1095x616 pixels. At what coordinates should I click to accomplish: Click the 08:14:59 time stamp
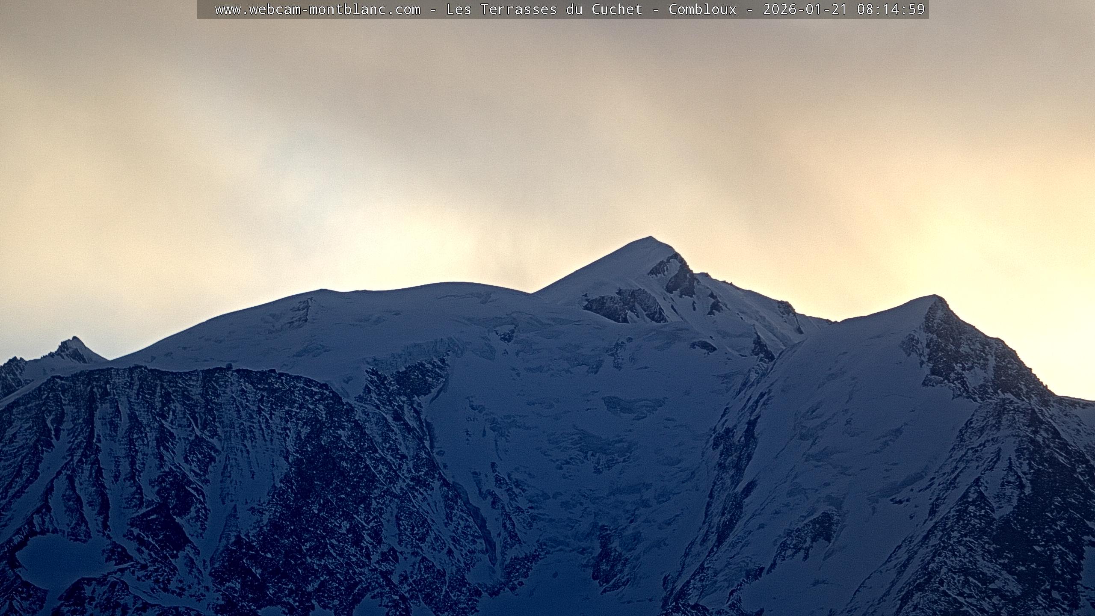click(891, 9)
